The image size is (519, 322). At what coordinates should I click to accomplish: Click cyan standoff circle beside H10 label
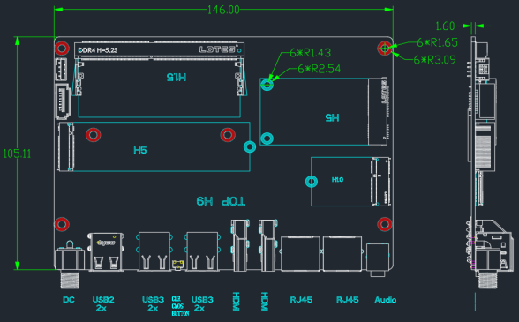click(311, 182)
